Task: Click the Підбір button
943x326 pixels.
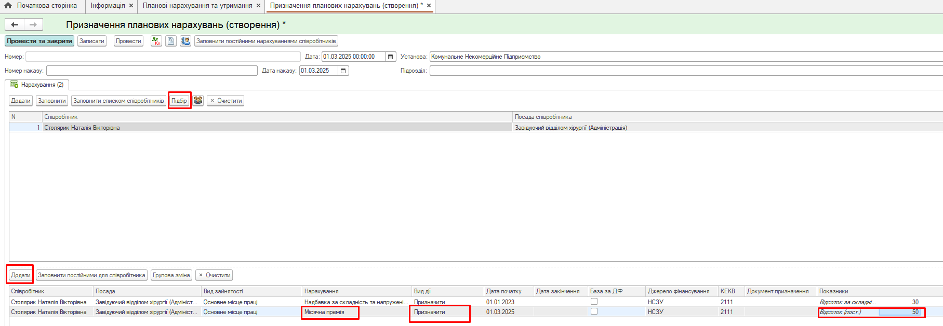Action: (x=179, y=101)
